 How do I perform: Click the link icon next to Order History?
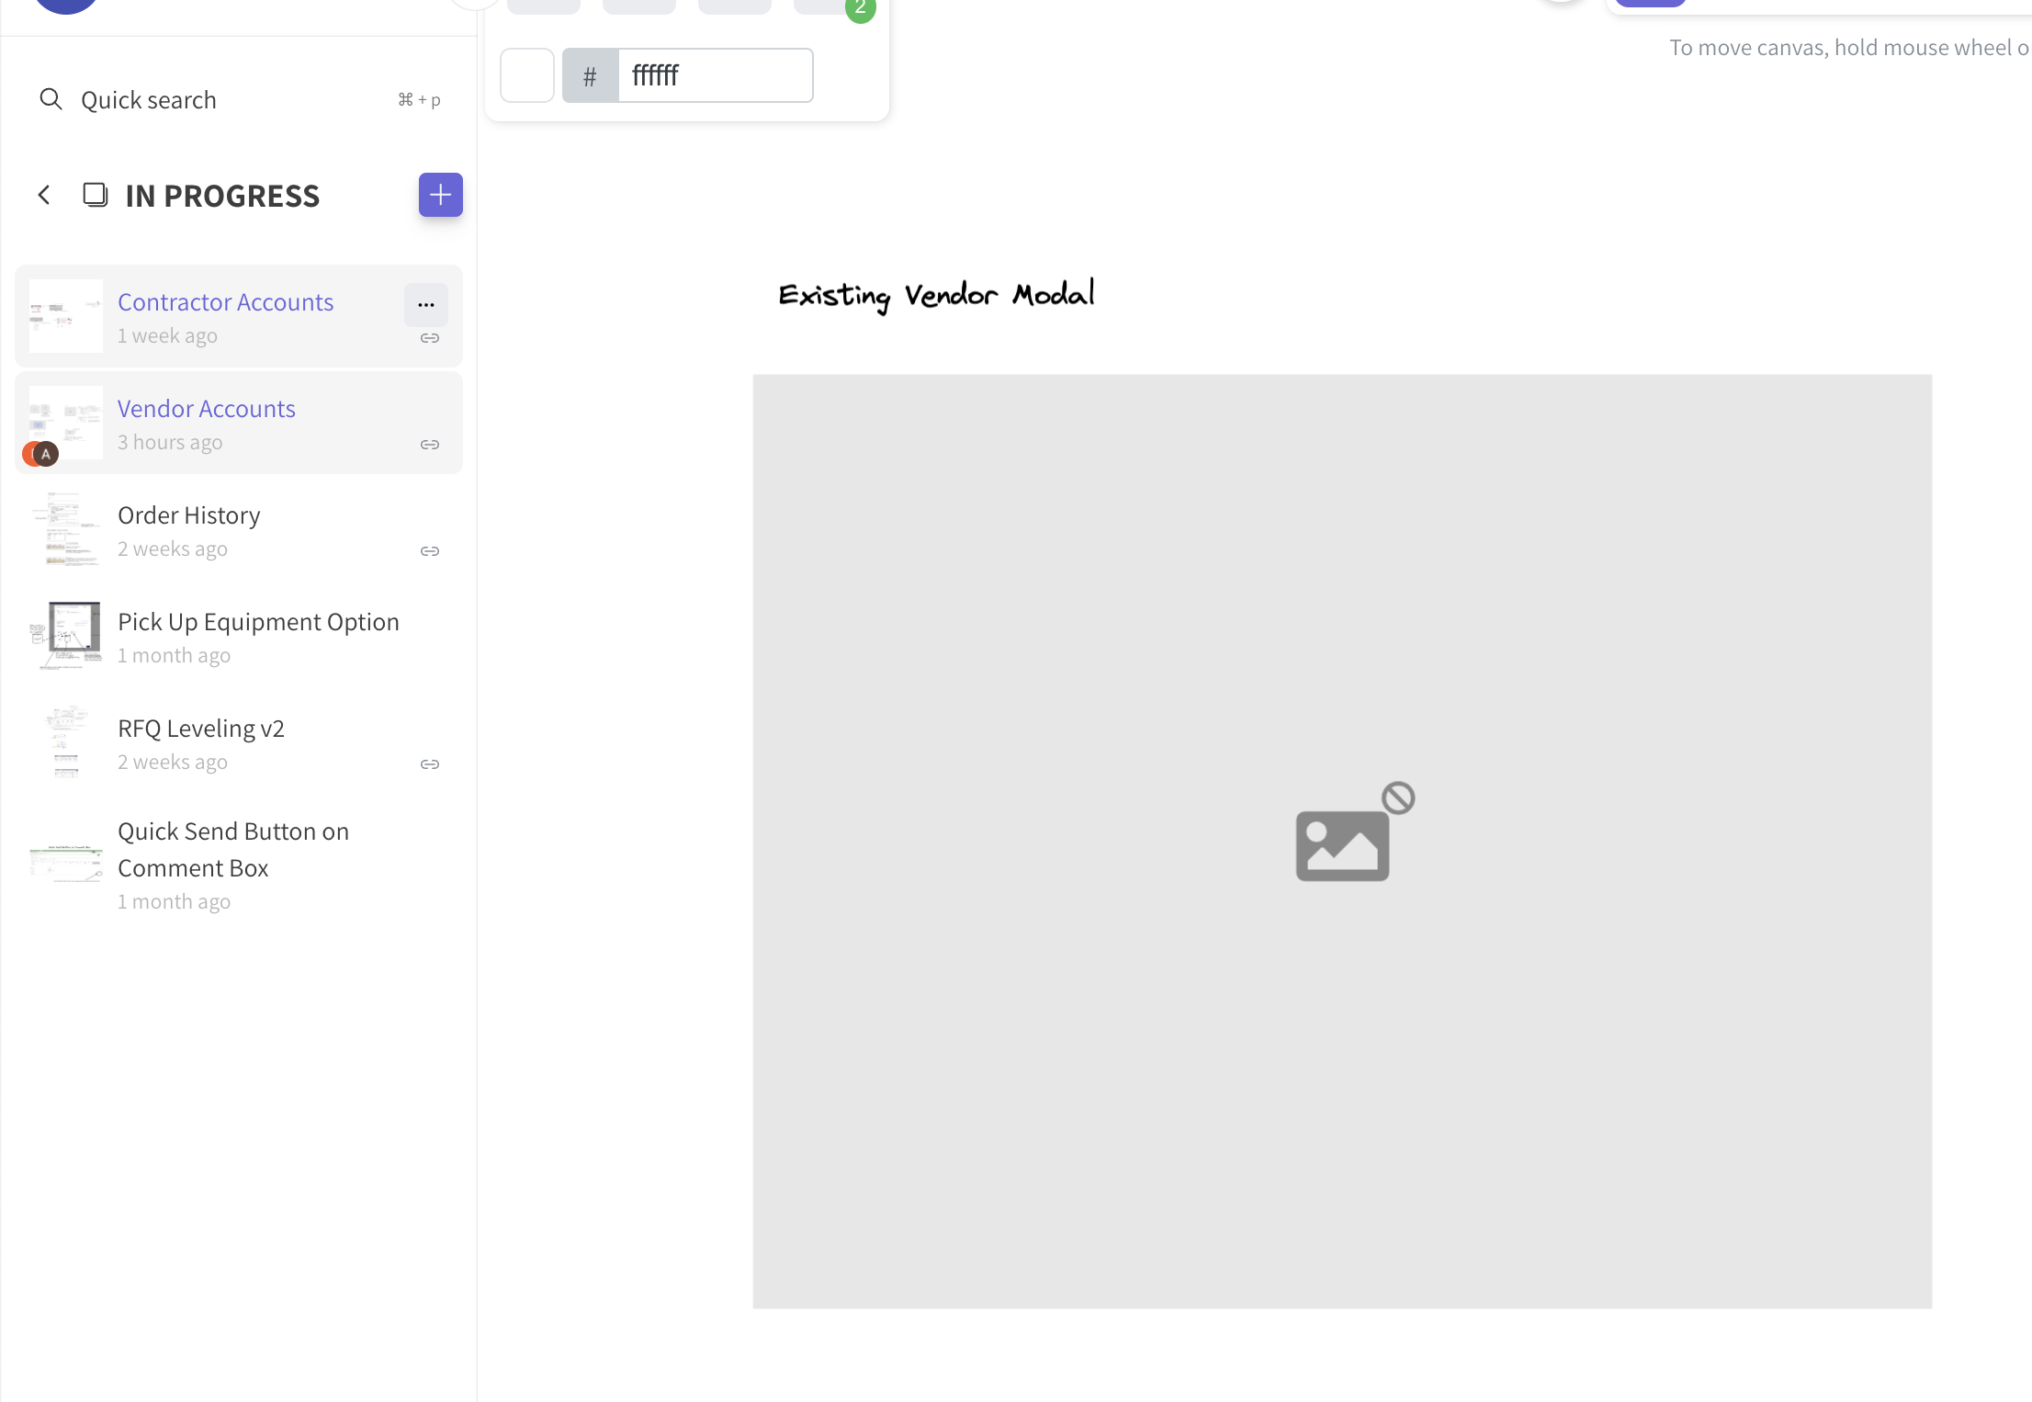coord(429,551)
